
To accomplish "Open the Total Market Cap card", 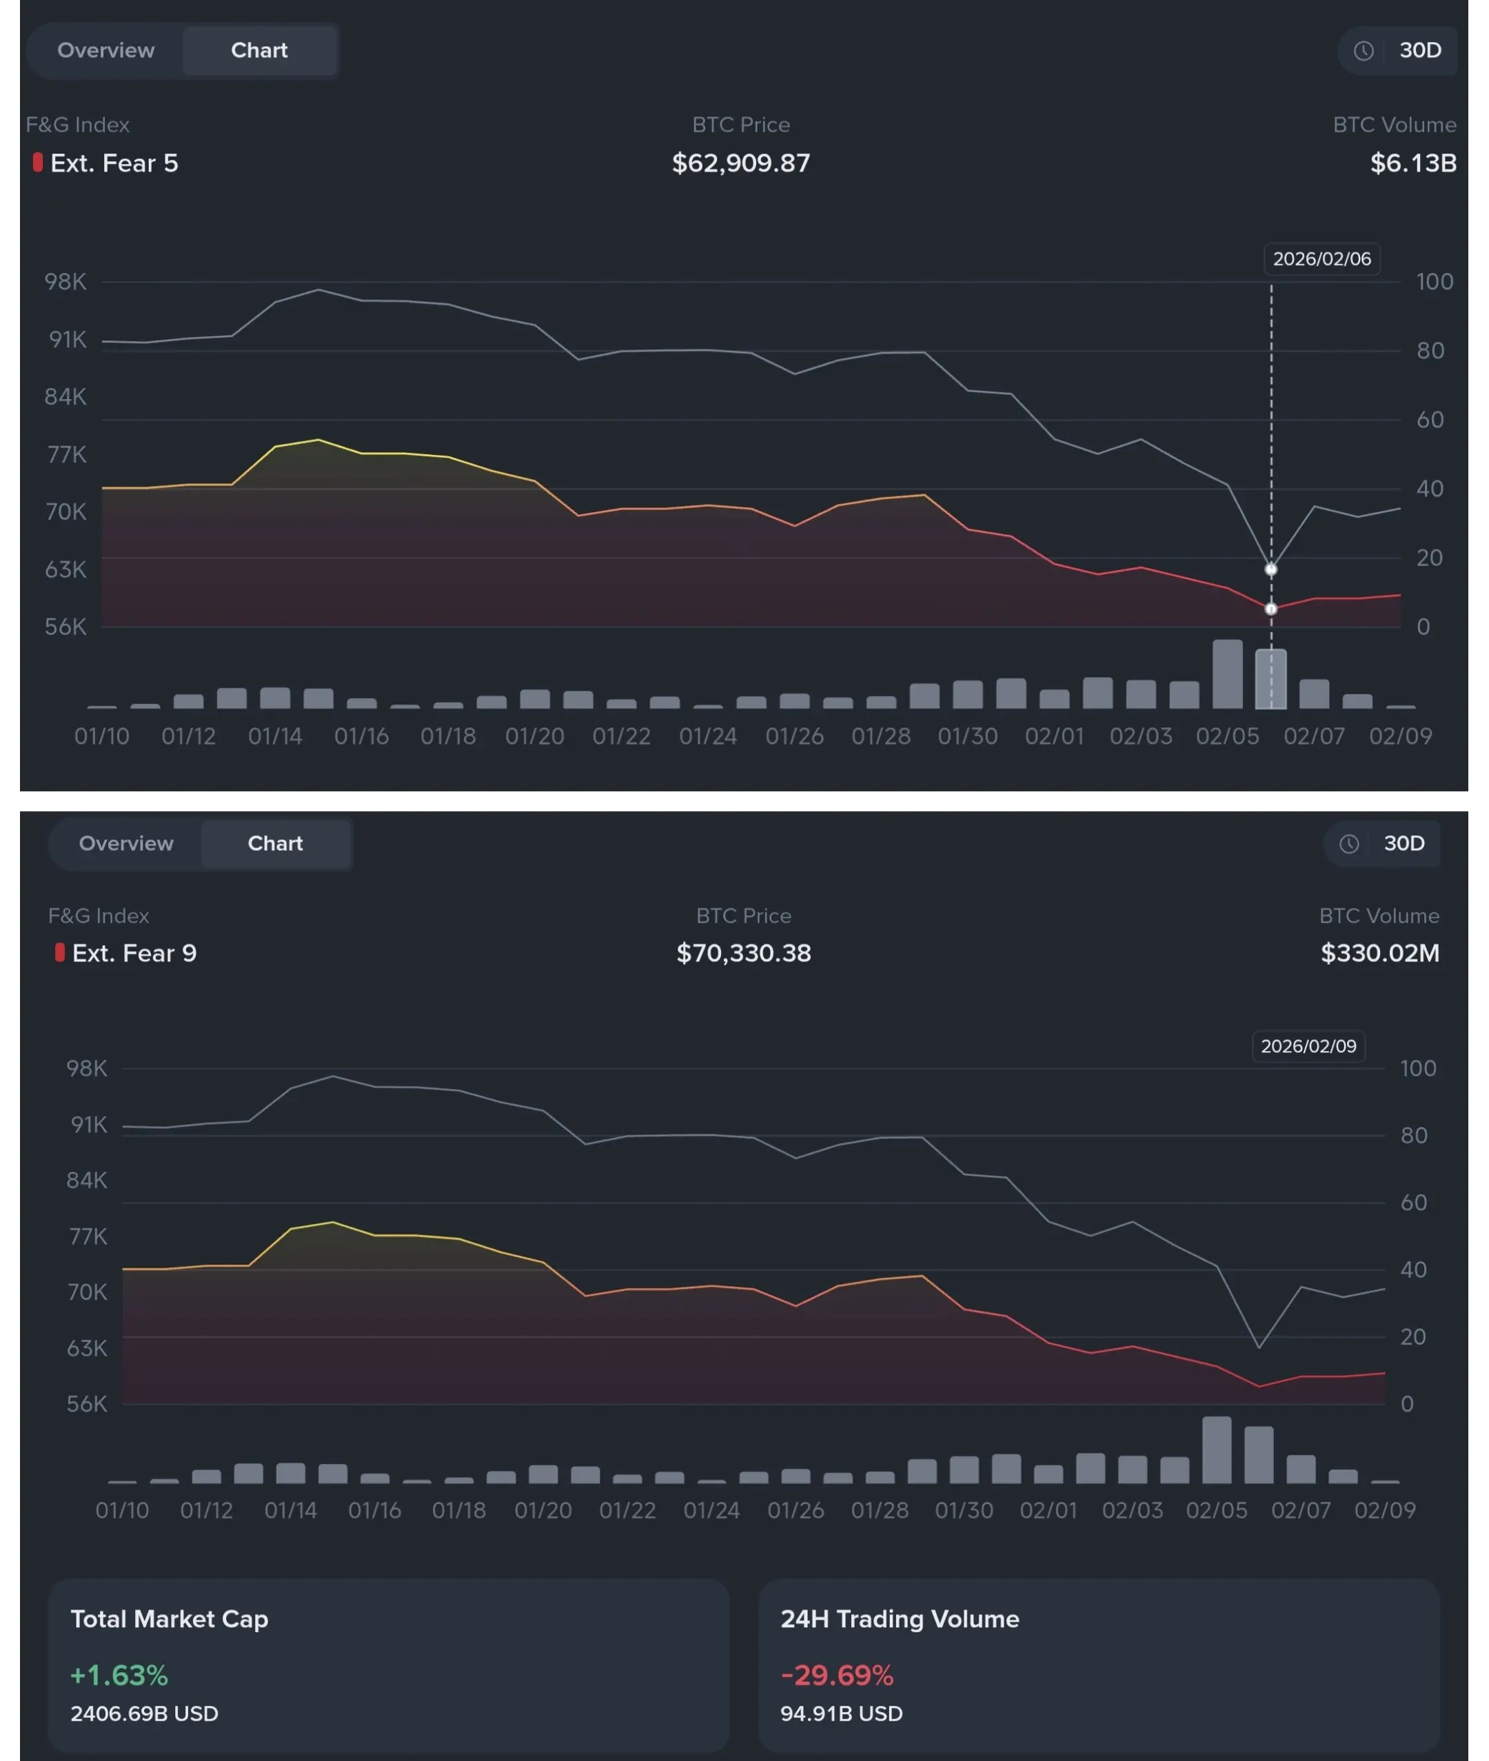I will 388,1665.
